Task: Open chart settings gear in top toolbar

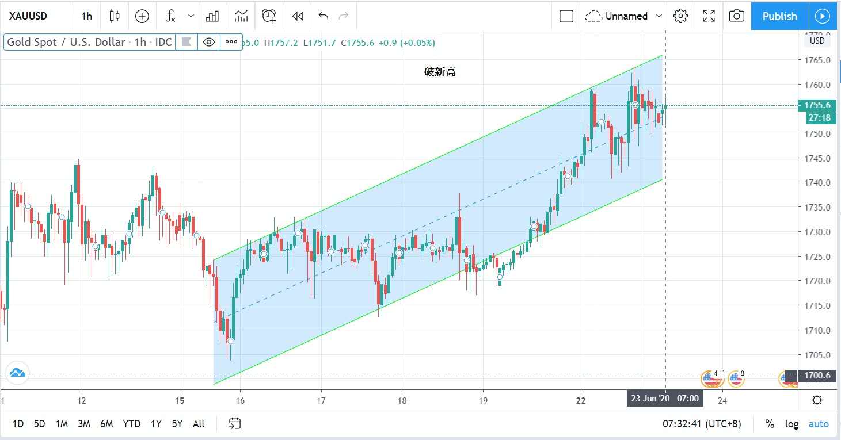Action: coord(680,16)
